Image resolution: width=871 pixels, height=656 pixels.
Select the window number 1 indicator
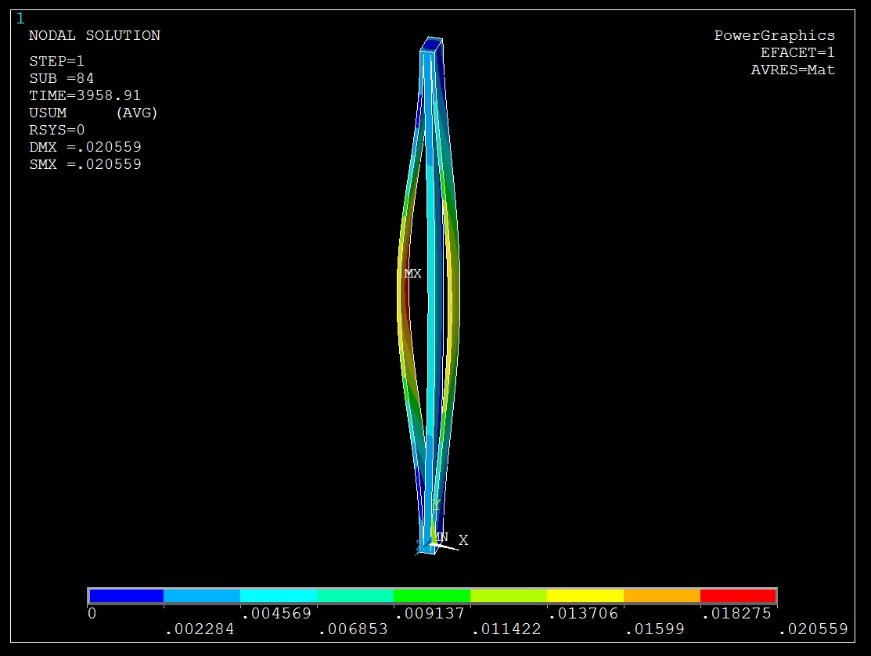[20, 19]
